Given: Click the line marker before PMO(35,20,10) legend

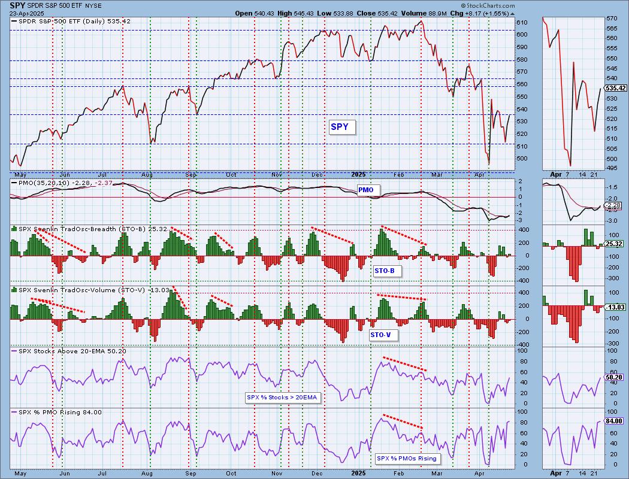Looking at the screenshot, I should tap(14, 183).
